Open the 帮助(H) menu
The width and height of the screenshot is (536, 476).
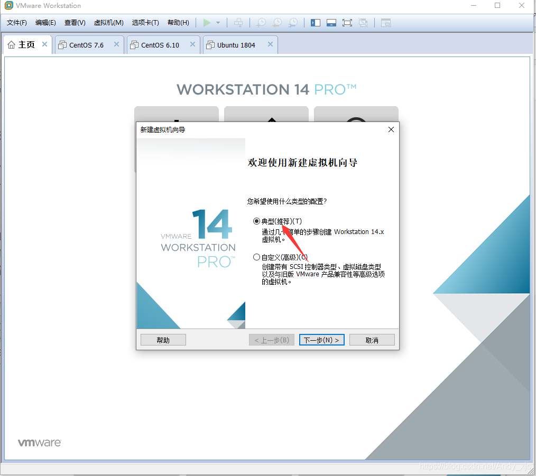[178, 23]
